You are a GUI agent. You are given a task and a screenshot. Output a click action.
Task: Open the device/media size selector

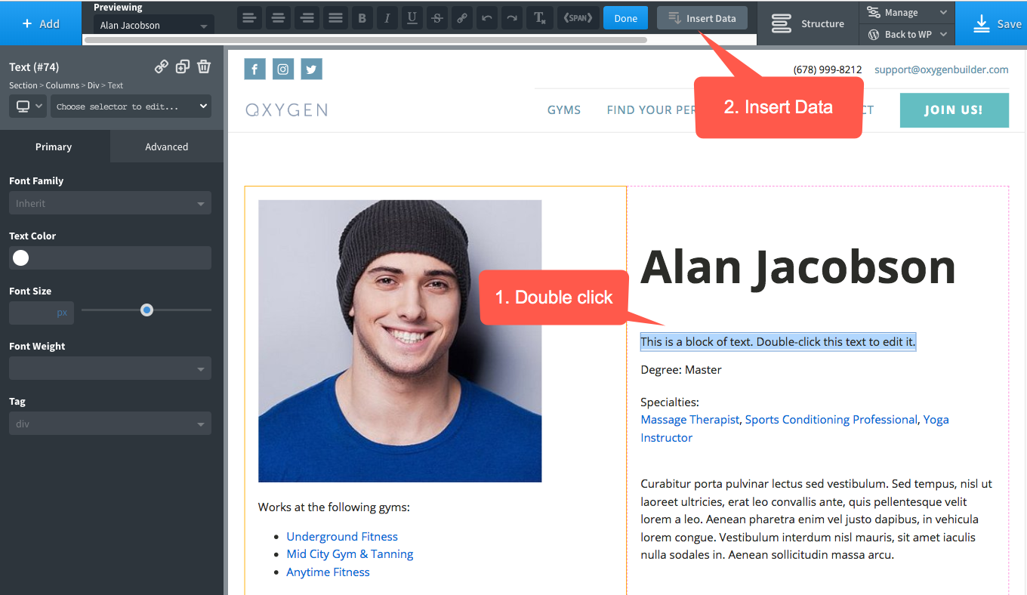(x=28, y=106)
